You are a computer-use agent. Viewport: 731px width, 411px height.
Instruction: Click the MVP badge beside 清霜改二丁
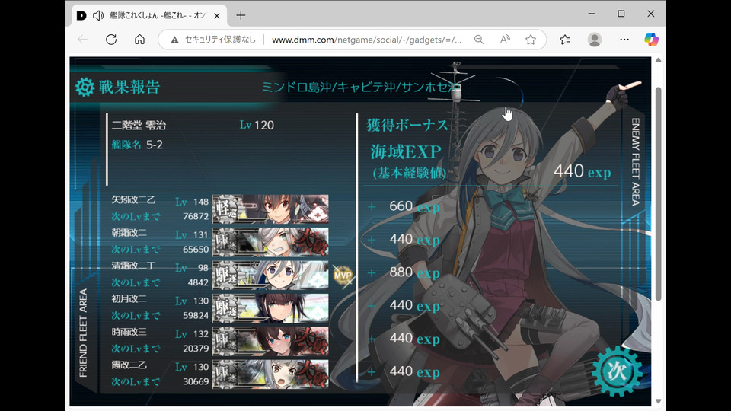343,276
